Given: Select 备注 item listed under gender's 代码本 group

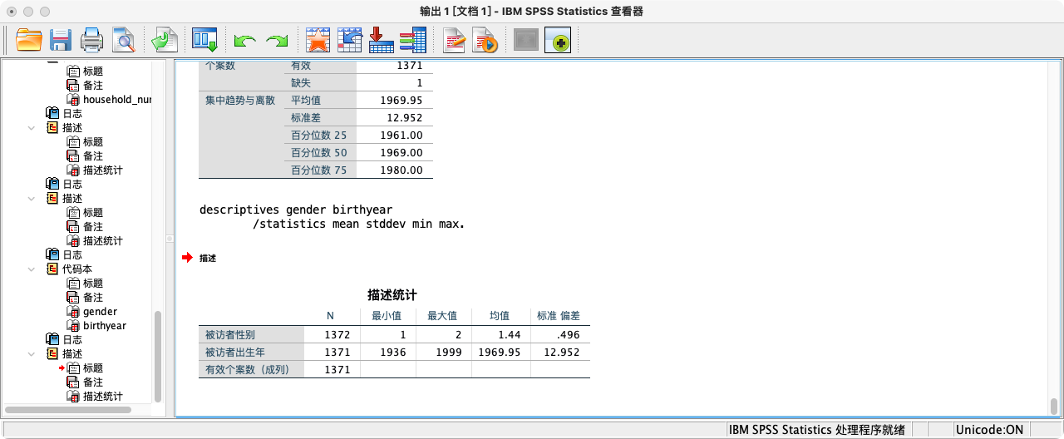Looking at the screenshot, I should pyautogui.click(x=93, y=298).
